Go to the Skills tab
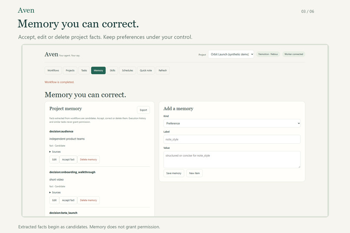This screenshot has height=233, width=350. pos(112,70)
